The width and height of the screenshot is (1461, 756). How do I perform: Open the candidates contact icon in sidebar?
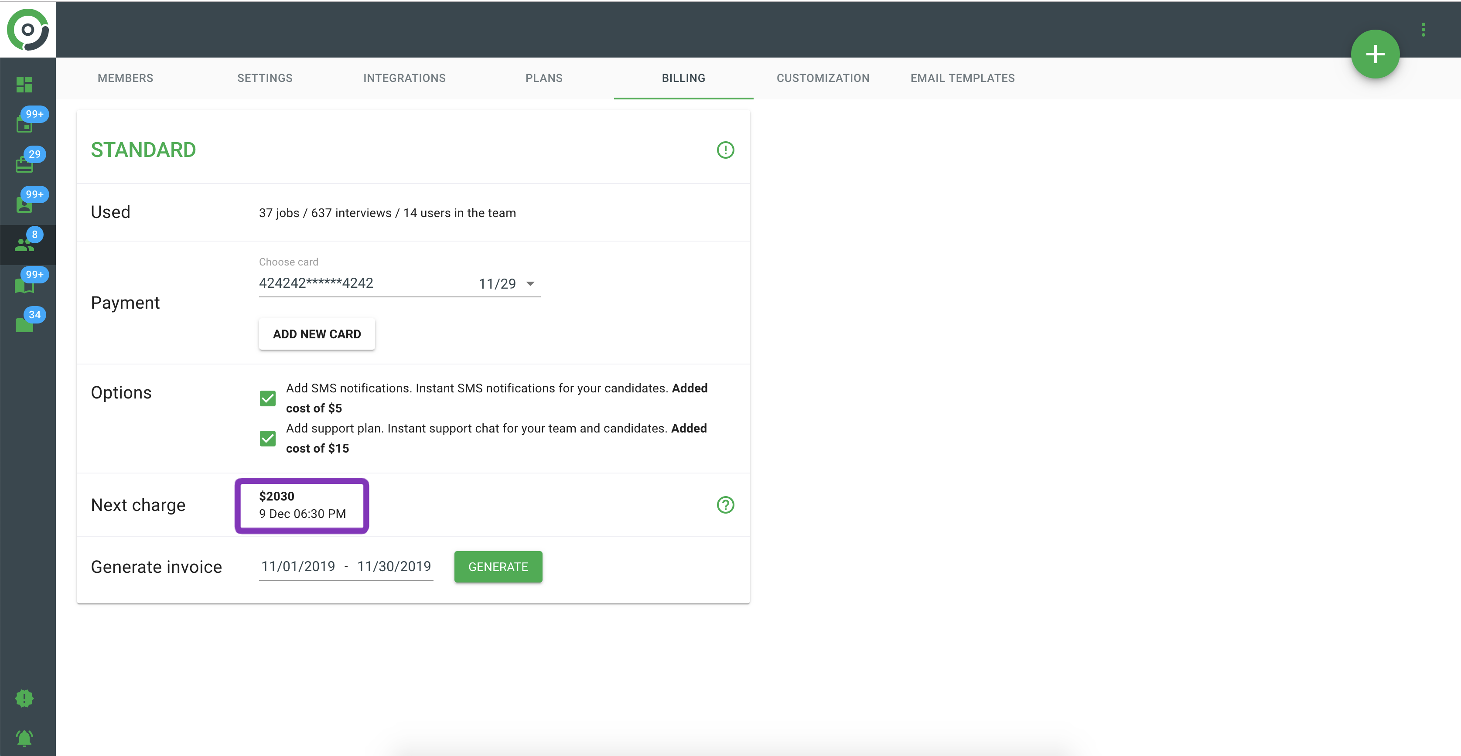point(24,205)
